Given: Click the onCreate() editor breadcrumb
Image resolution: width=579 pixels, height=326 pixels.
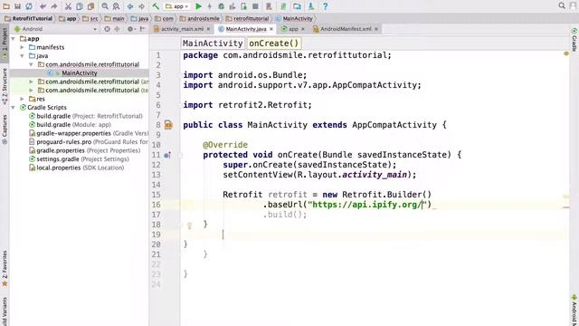Looking at the screenshot, I should coord(273,43).
